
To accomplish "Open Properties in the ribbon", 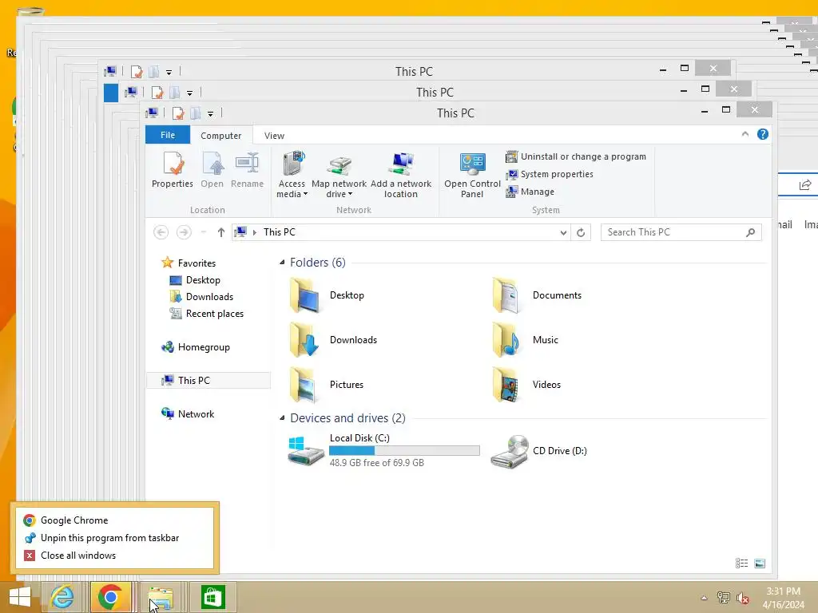I will 173,170.
